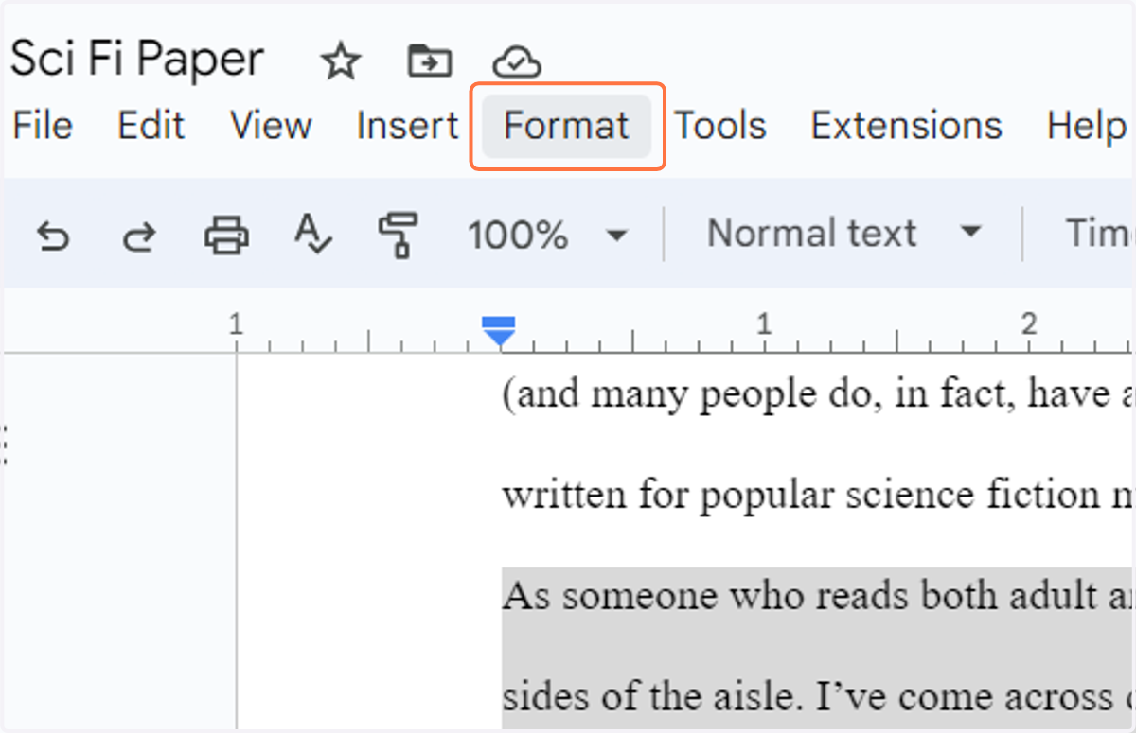Open the Edit menu

coord(151,126)
